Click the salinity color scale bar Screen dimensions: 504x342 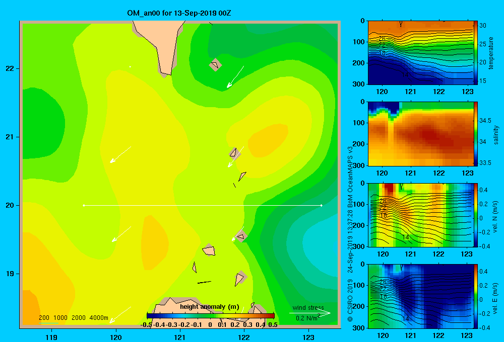[476, 134]
